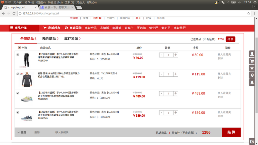Close the shoppingcart tab
258x145 pixels.
pyautogui.click(x=35, y=7)
